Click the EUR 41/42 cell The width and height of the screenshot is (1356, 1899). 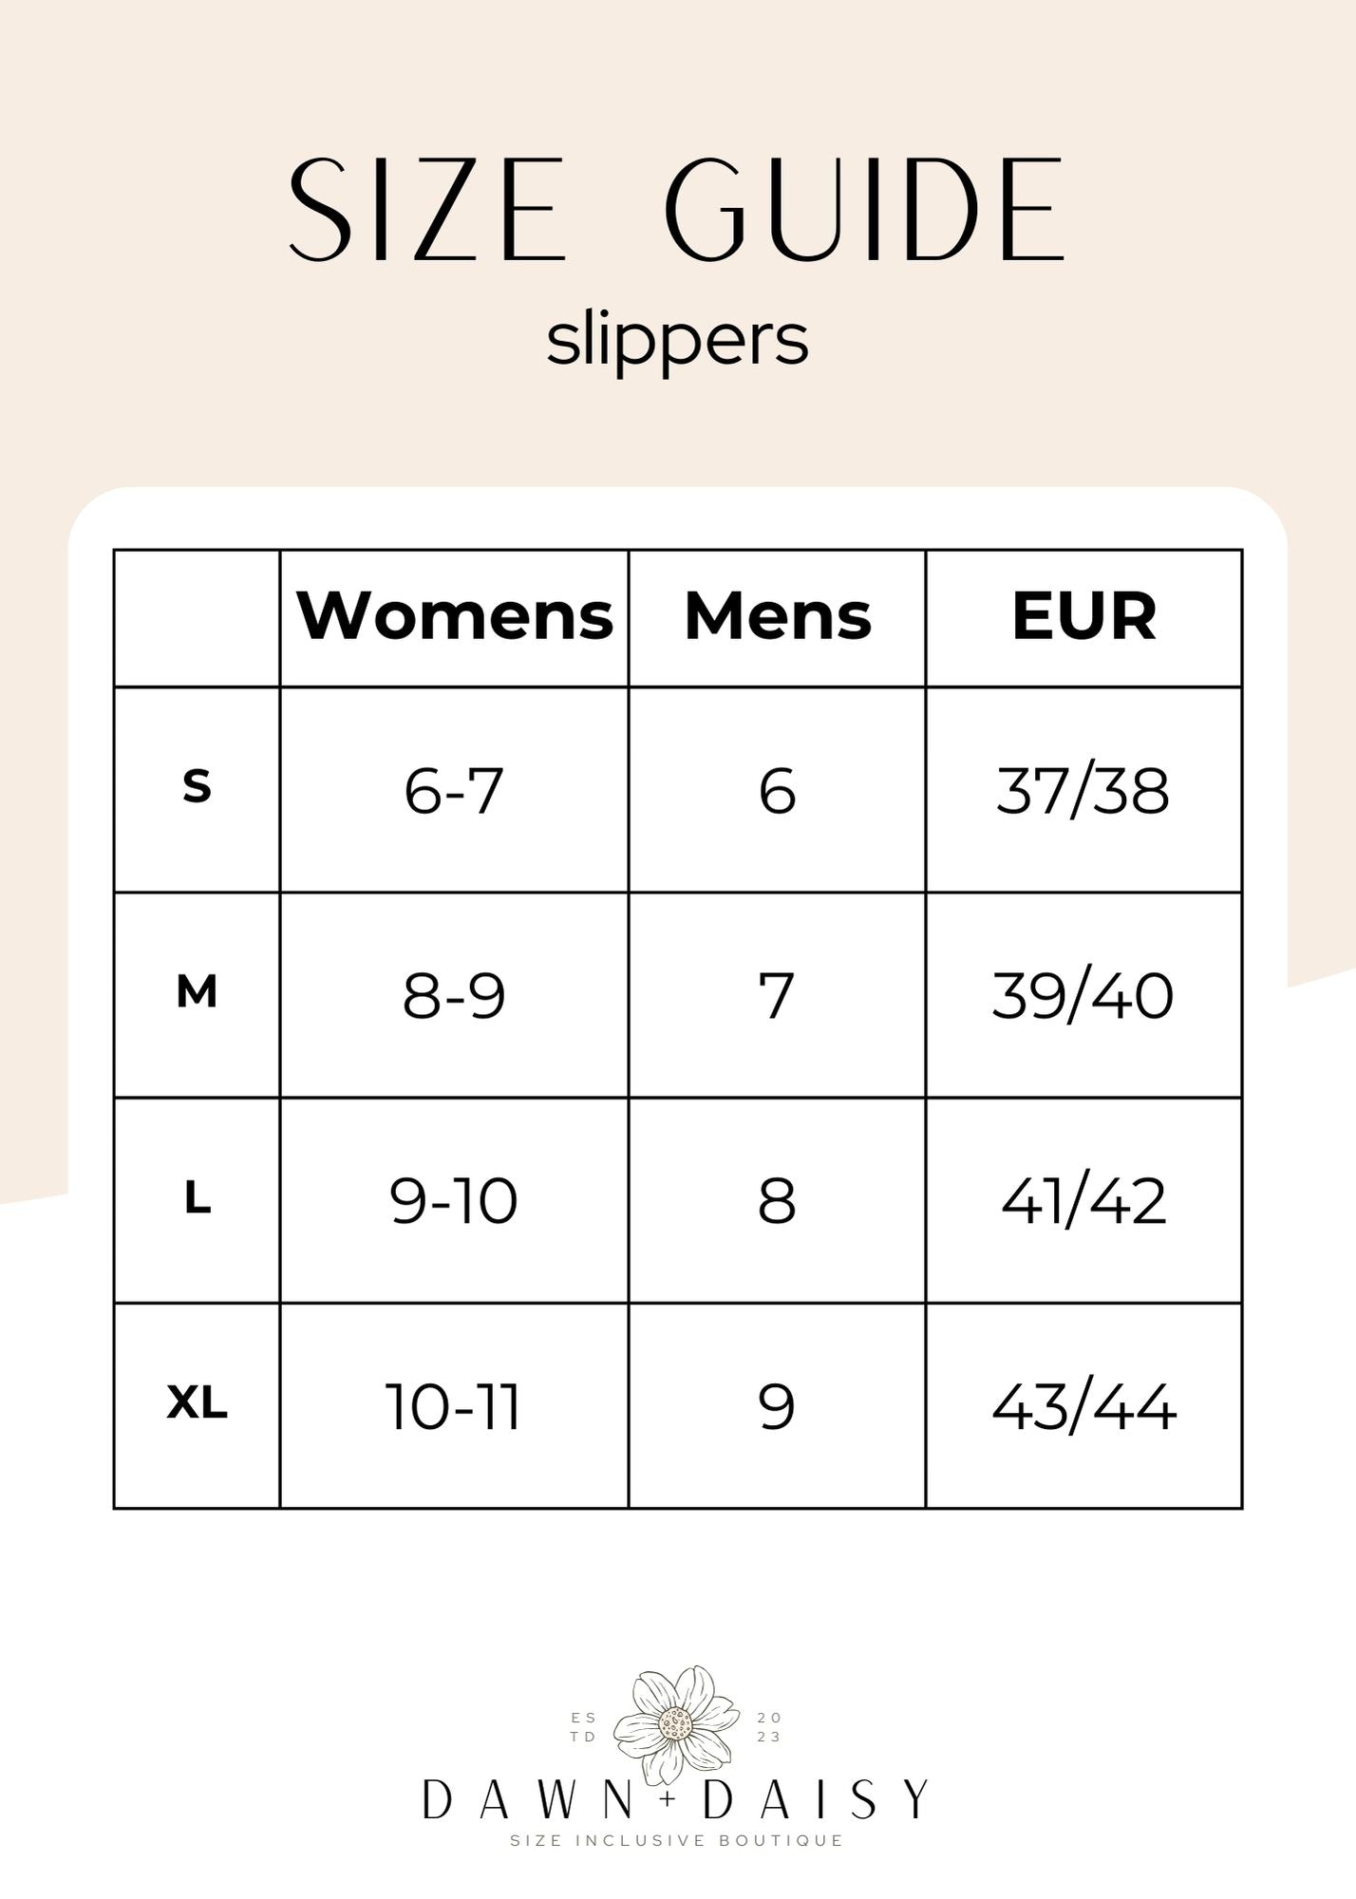[1083, 1201]
